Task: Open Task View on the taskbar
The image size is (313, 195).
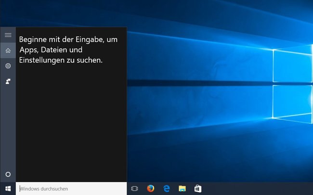Action: point(134,189)
